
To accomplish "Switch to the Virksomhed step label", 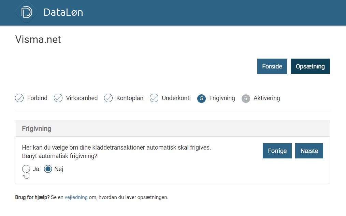I will click(82, 98).
